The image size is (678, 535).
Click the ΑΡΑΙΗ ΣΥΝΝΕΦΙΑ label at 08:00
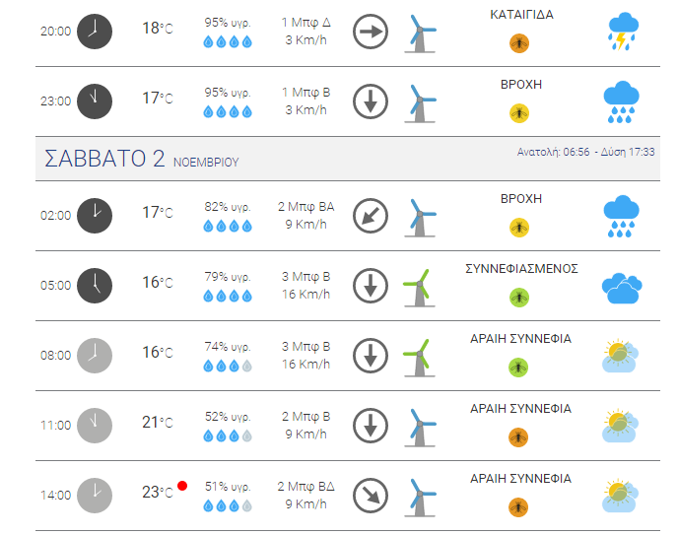coord(520,339)
